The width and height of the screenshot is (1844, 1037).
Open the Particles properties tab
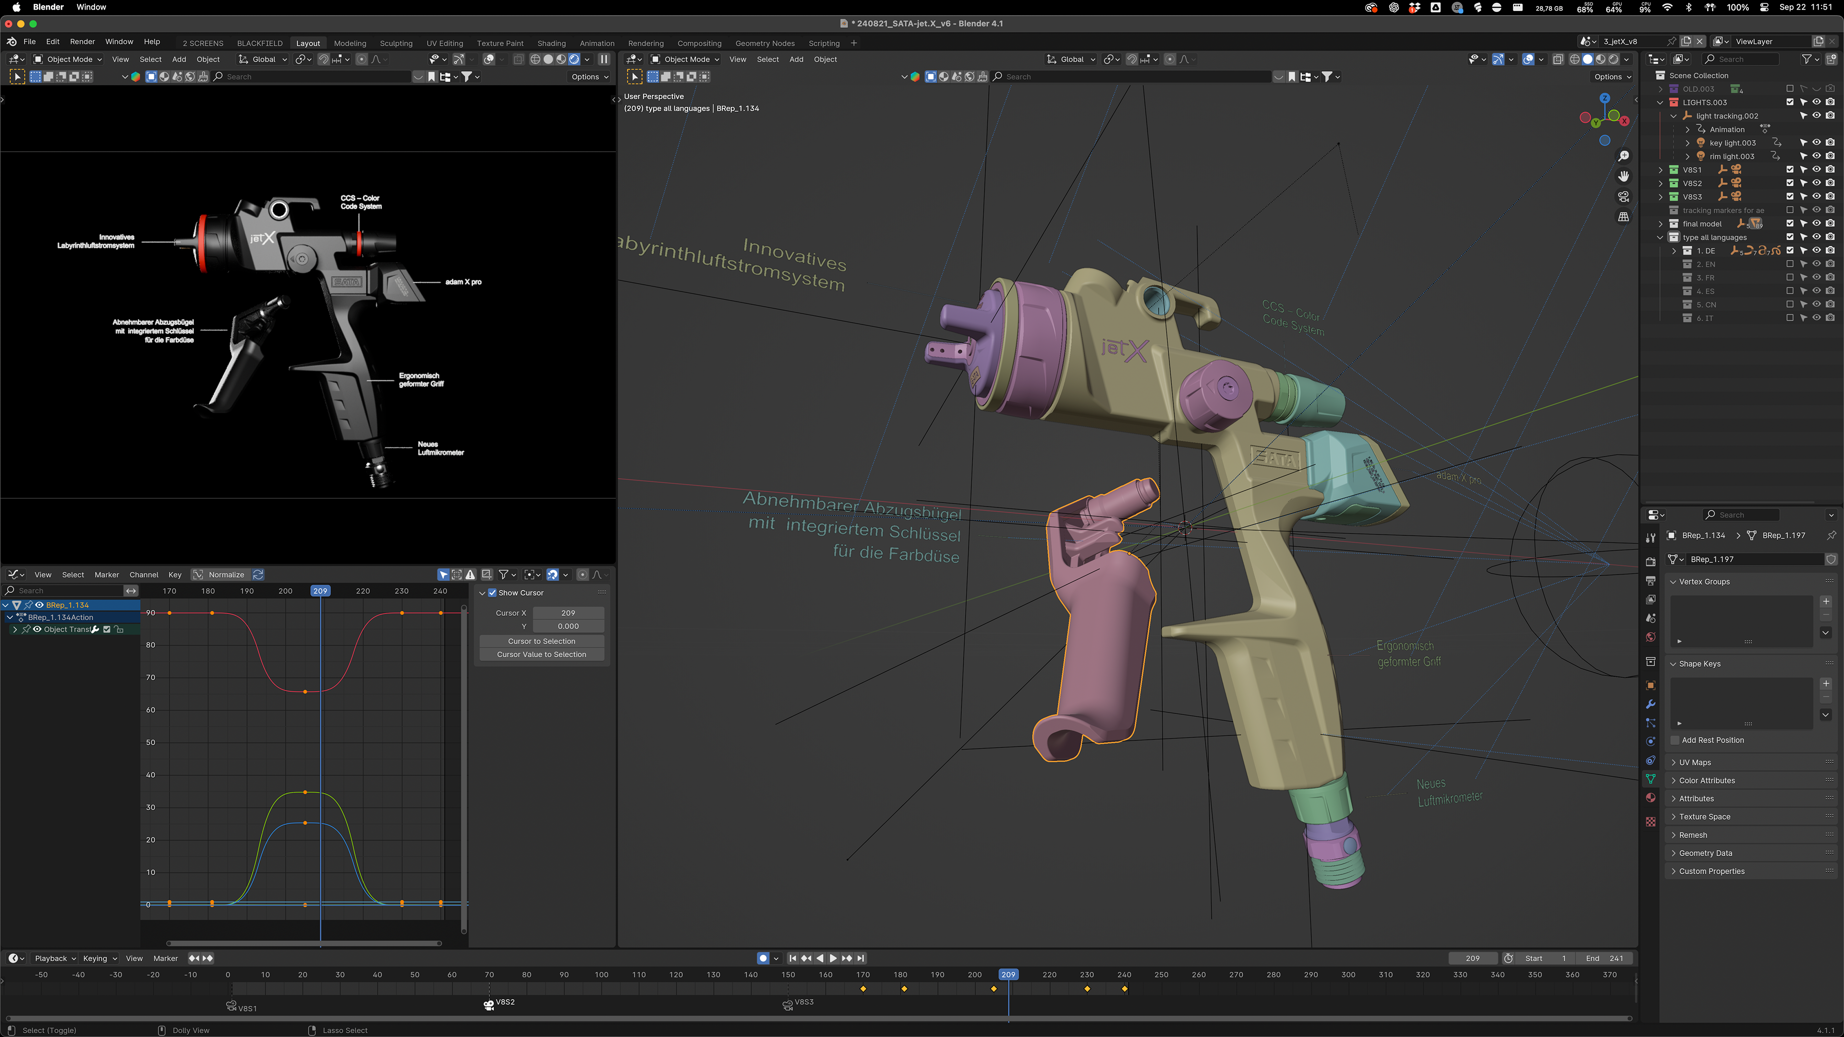point(1650,723)
